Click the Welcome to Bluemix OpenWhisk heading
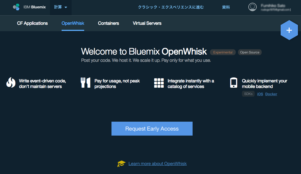301x174 pixels. [x=144, y=52]
